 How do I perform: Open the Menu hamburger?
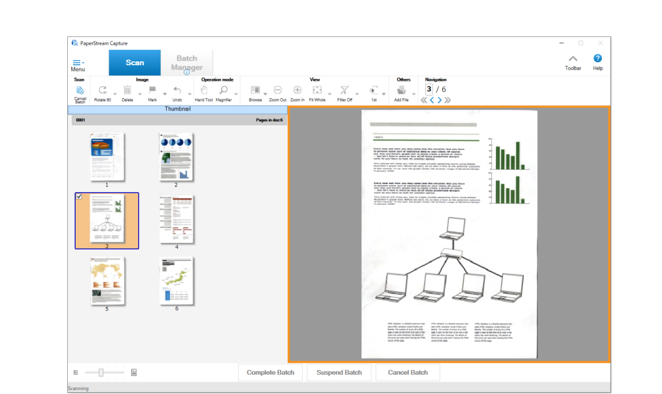click(x=77, y=63)
